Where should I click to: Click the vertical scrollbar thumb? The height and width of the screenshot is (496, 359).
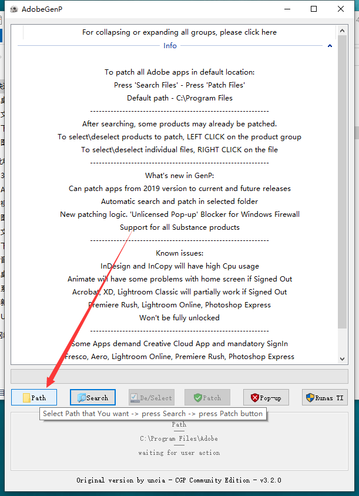point(342,182)
